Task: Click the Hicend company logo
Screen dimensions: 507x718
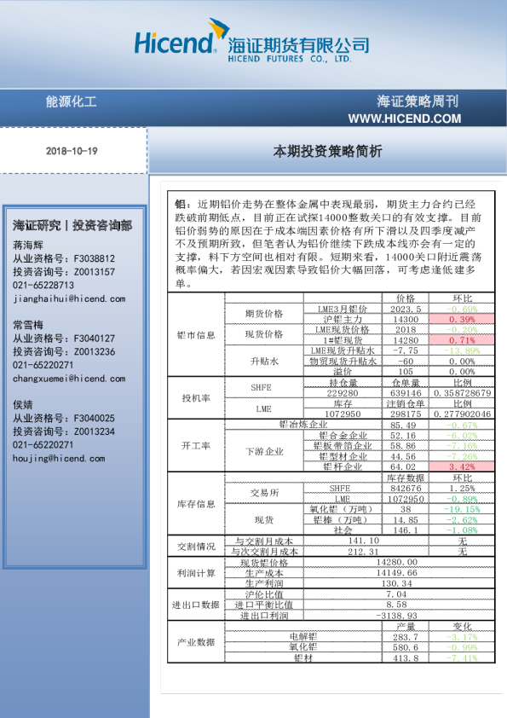Action: click(x=251, y=41)
